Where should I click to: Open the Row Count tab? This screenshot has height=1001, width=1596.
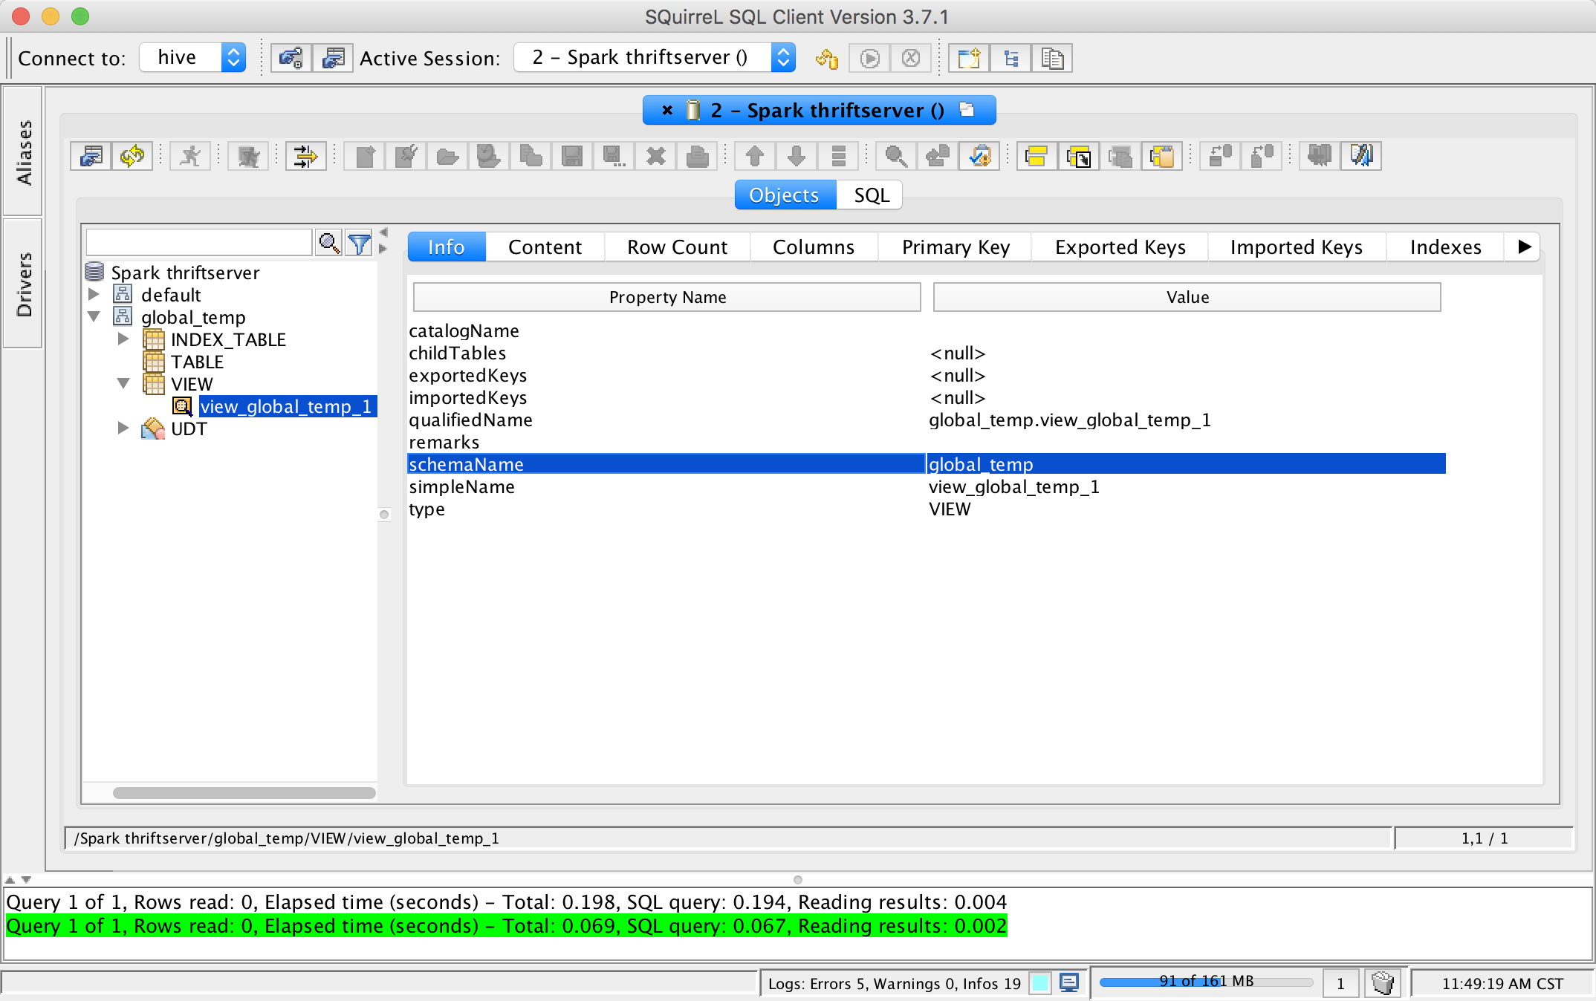pos(677,247)
